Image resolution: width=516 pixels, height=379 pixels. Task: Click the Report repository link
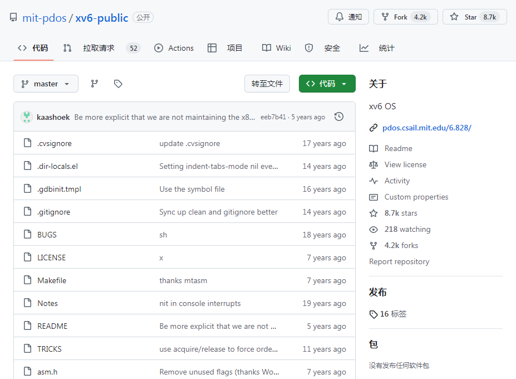(x=399, y=261)
